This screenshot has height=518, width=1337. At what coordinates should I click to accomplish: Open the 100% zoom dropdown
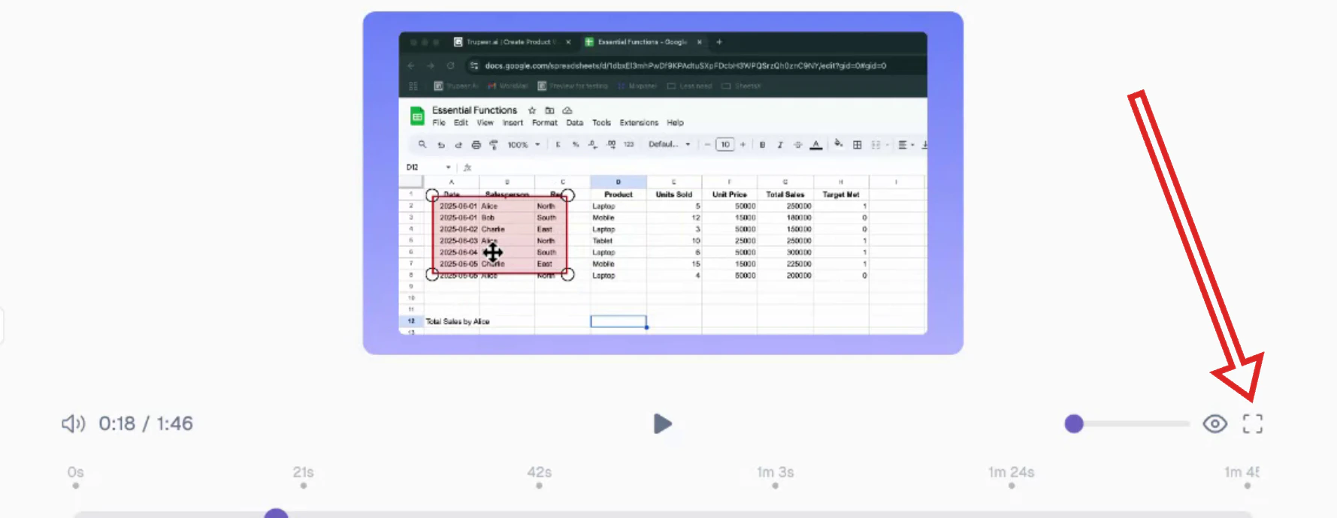(523, 144)
